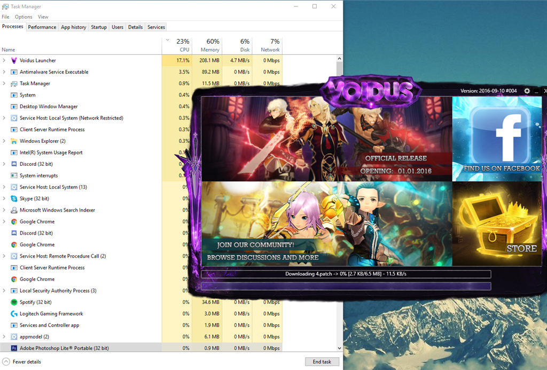This screenshot has width=547, height=370.
Task: Switch to the Services tab
Action: (x=156, y=27)
